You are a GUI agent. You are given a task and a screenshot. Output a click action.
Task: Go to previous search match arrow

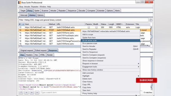tap(26, 93)
